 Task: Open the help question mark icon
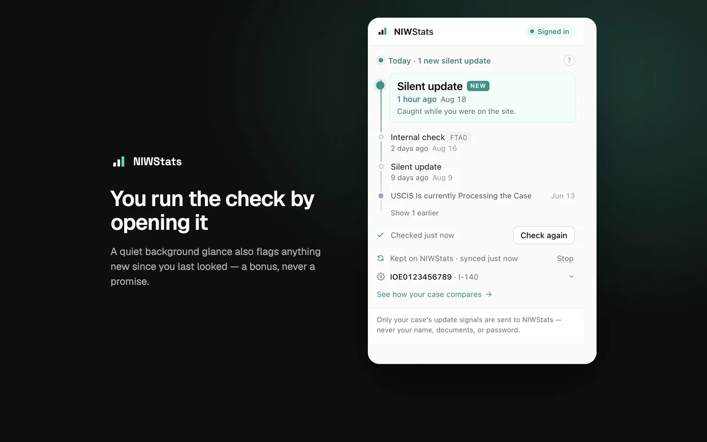click(569, 61)
